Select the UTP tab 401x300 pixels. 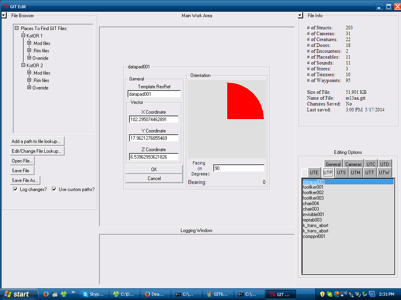328,172
